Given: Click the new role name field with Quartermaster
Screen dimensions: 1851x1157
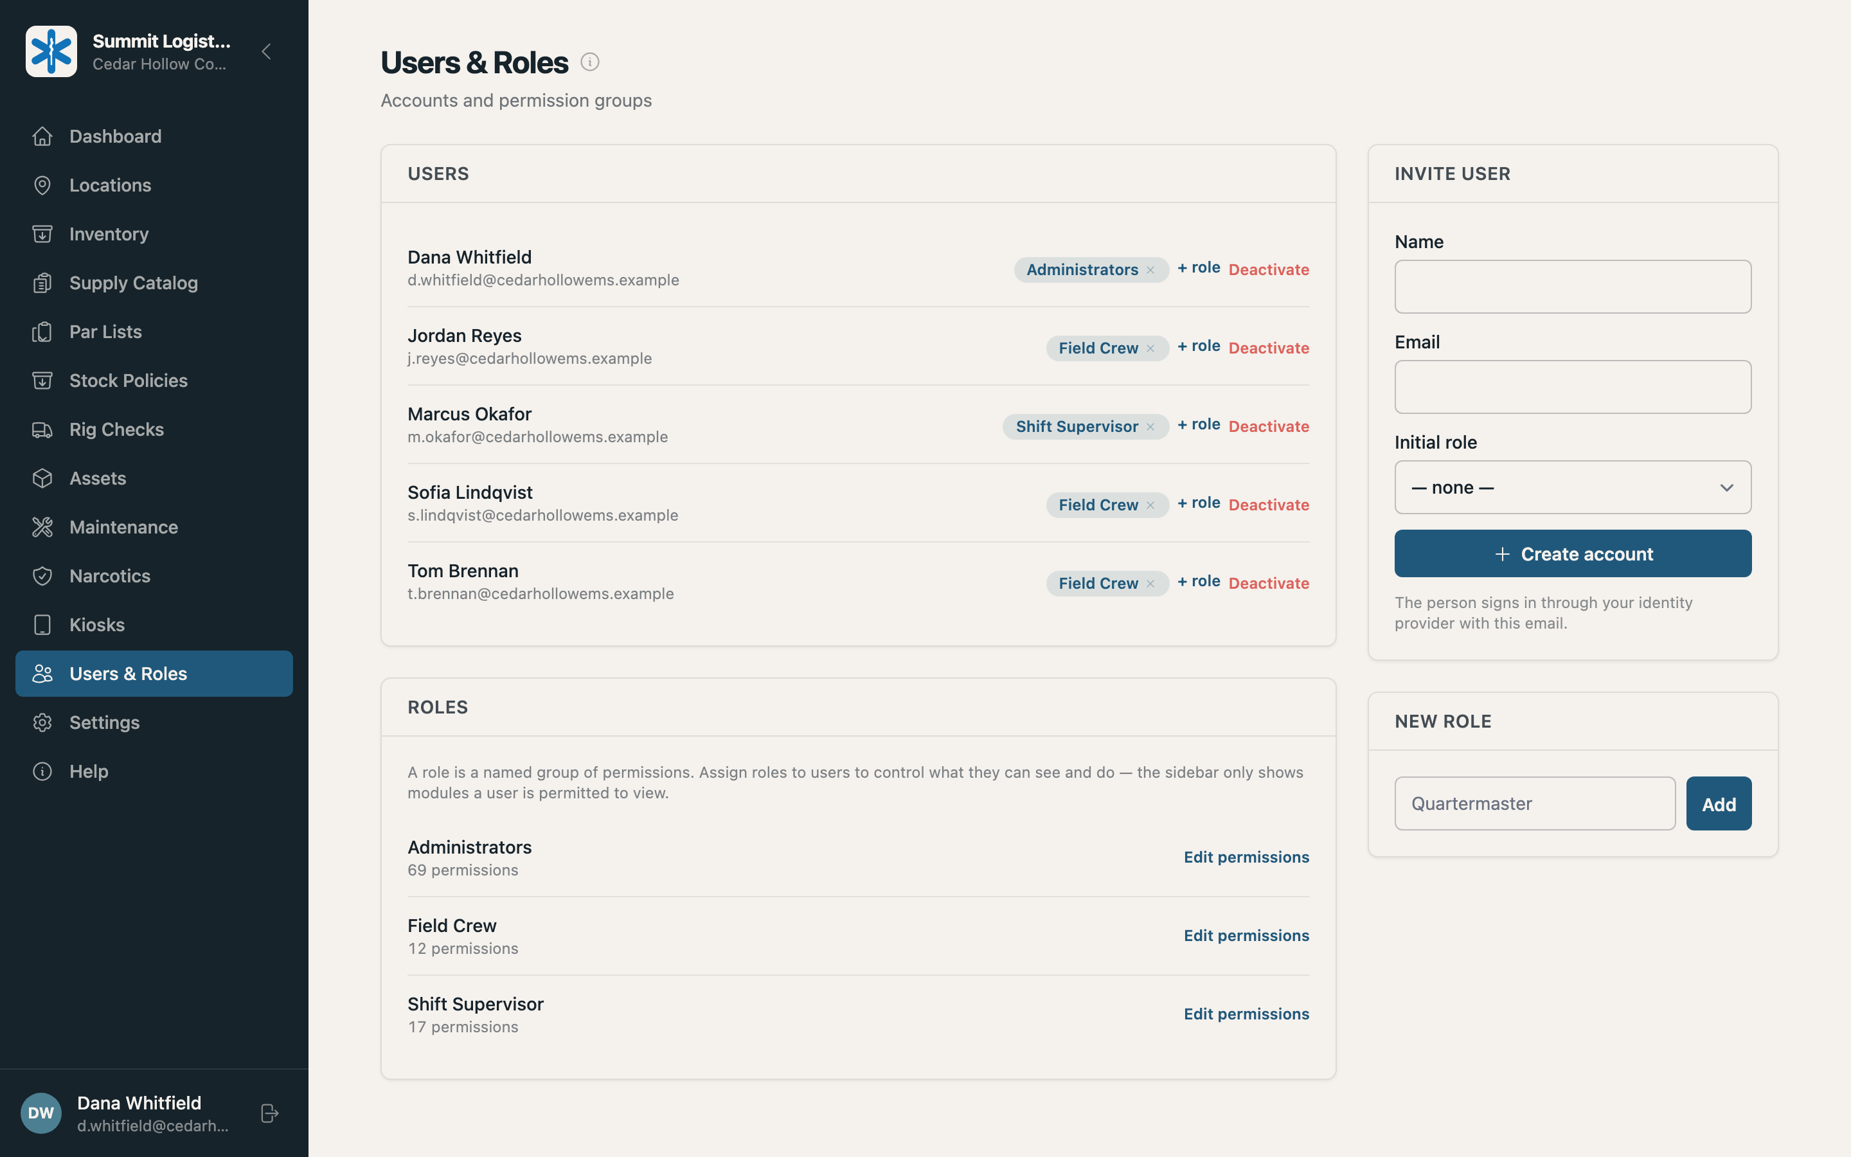Looking at the screenshot, I should [1534, 803].
